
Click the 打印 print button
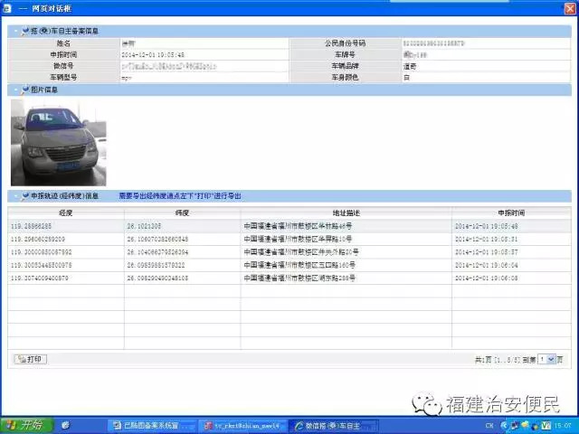pos(31,359)
